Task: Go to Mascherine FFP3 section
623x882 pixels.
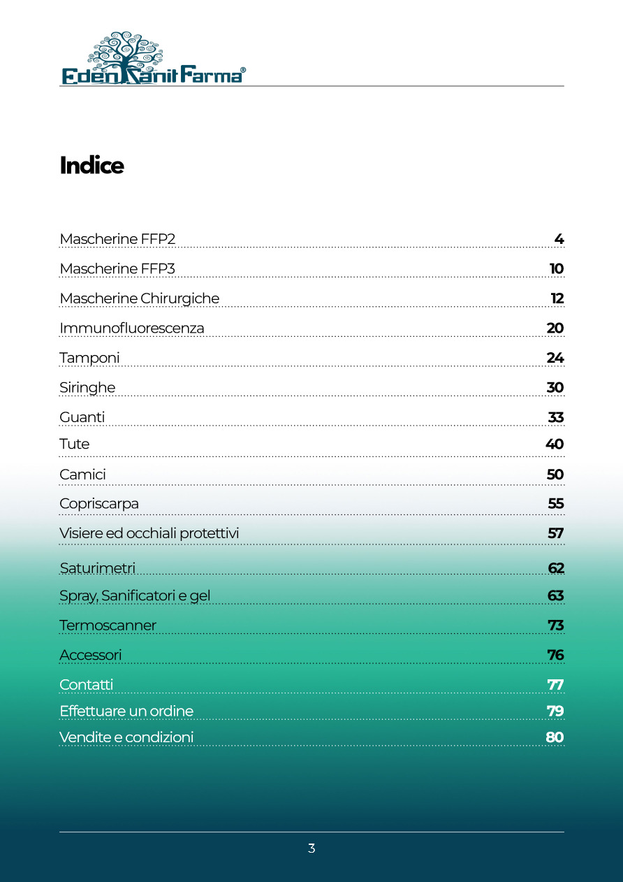Action: tap(117, 269)
